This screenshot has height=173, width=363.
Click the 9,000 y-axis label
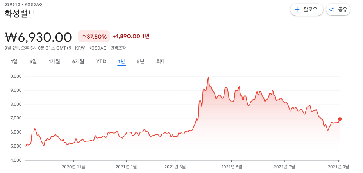tap(16, 90)
